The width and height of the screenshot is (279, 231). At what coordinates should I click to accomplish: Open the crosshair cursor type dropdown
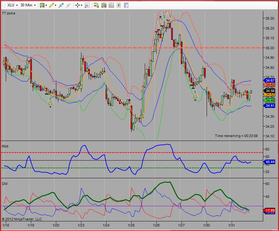click(79, 5)
